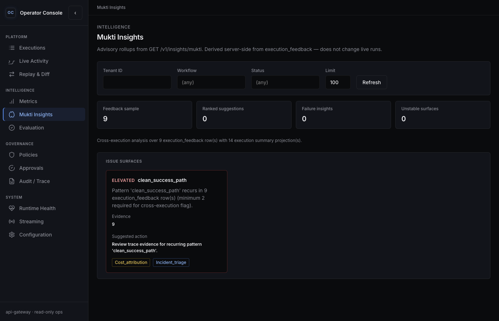Open the Streaming page
Image resolution: width=499 pixels, height=321 pixels.
[44, 221]
